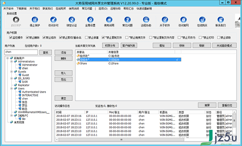Click the 导入 import button
The image size is (242, 146).
(63, 73)
